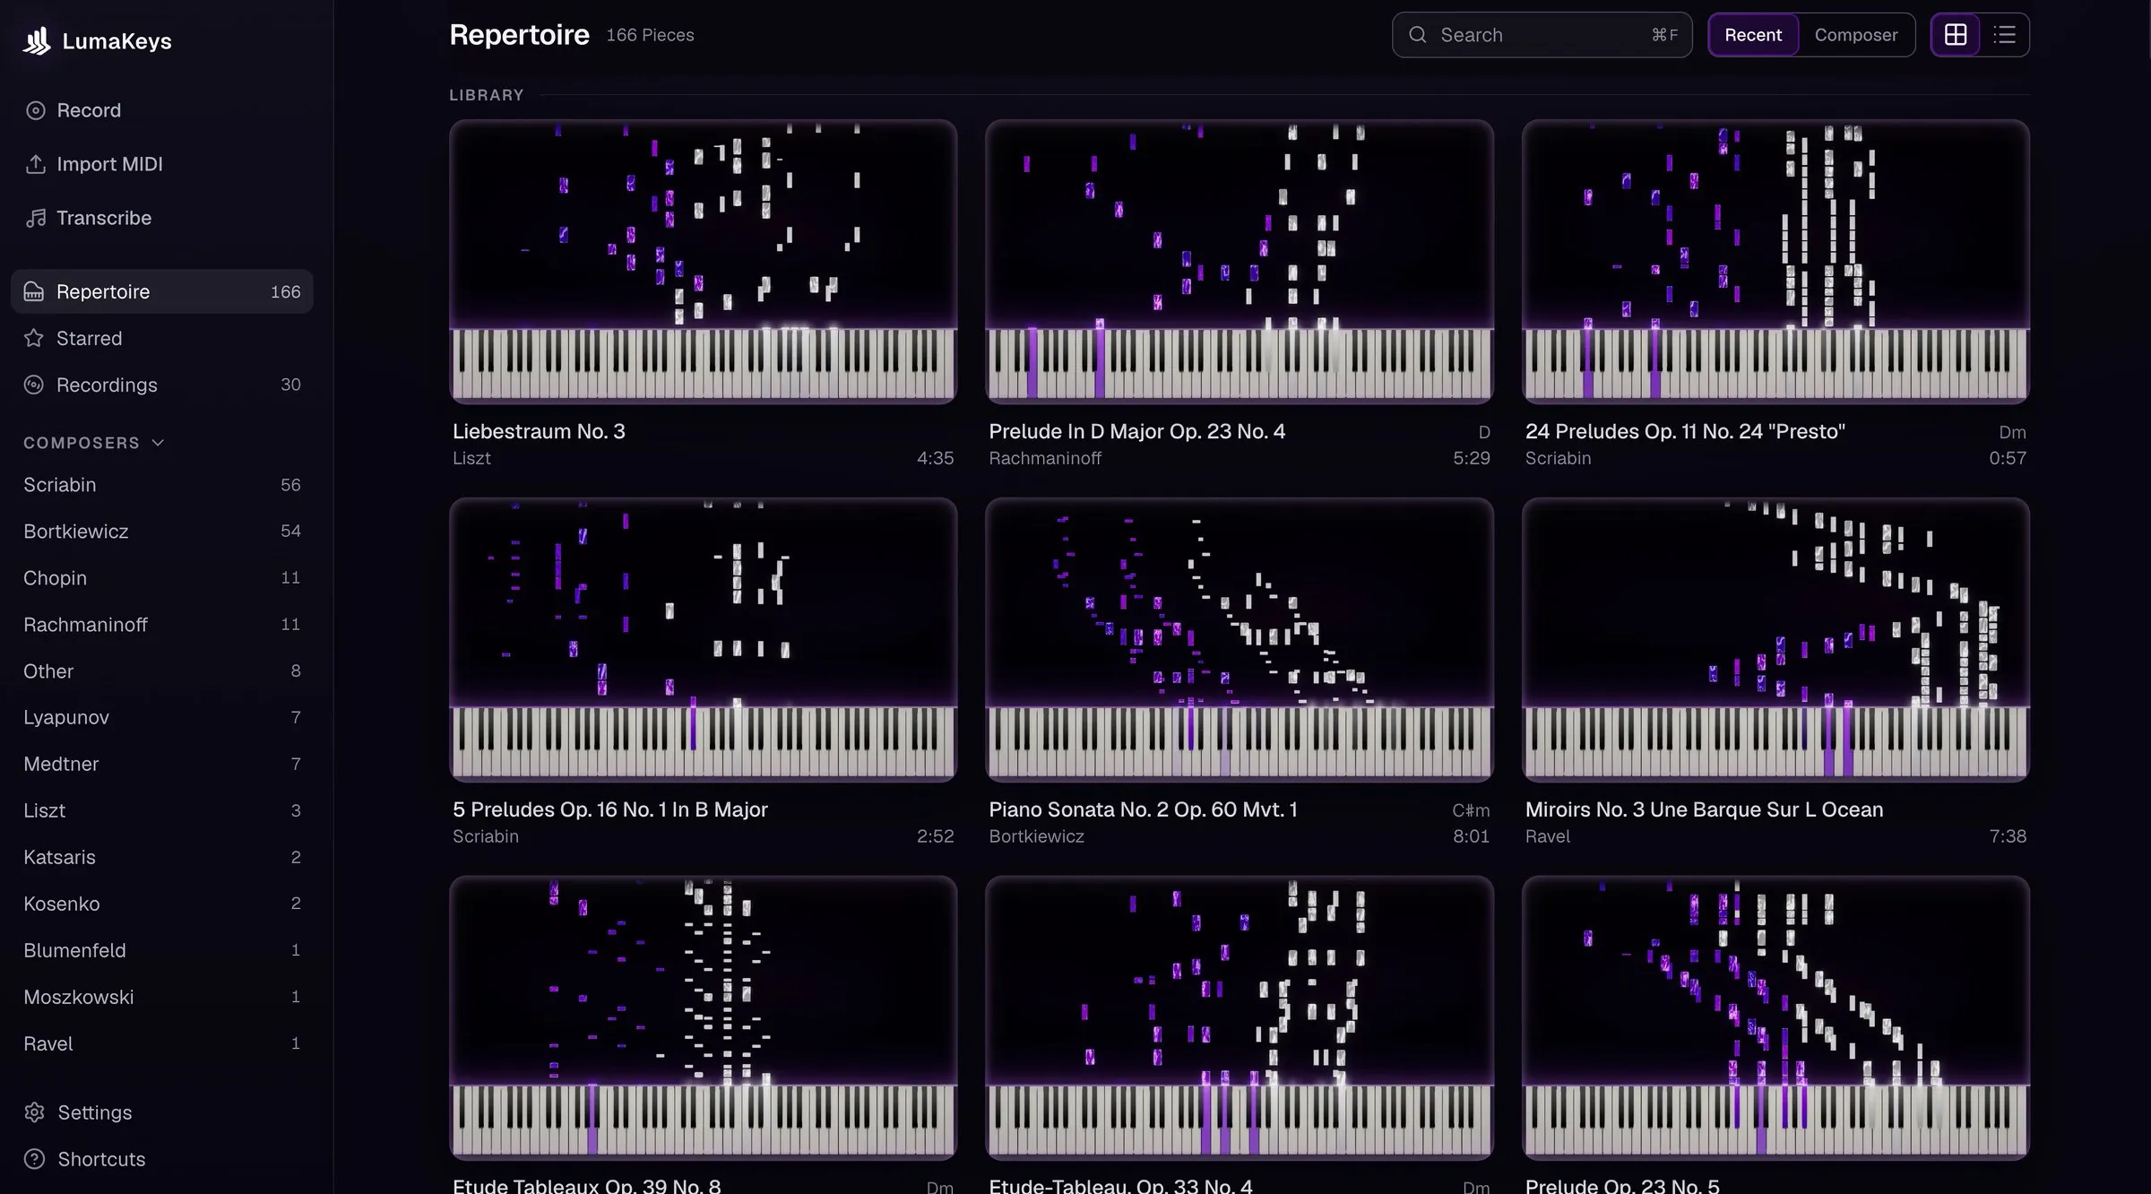Filter by composer Moszkowski
2151x1194 pixels.
[x=162, y=998]
